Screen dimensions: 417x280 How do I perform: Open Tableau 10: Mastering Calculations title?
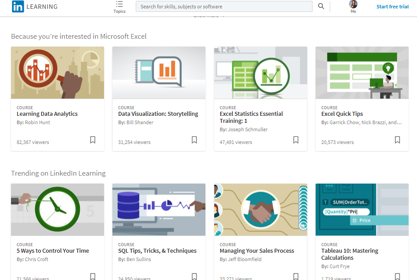350,254
